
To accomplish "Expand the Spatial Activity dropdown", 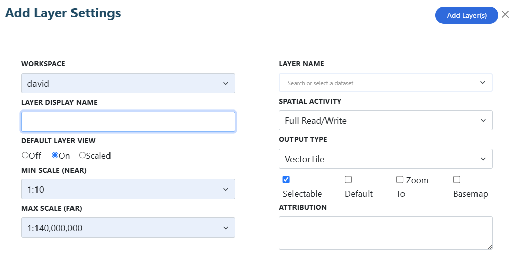I will (x=385, y=120).
